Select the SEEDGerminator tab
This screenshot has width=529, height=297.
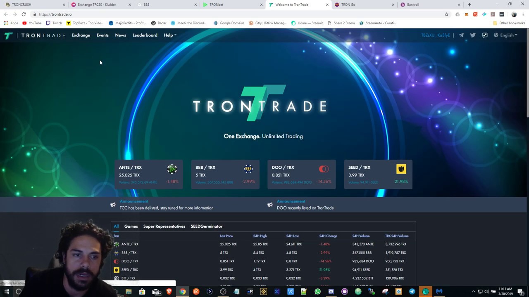(x=206, y=226)
